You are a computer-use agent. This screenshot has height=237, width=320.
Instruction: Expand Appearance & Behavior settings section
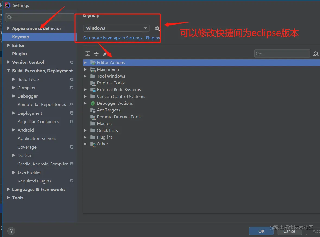point(8,28)
